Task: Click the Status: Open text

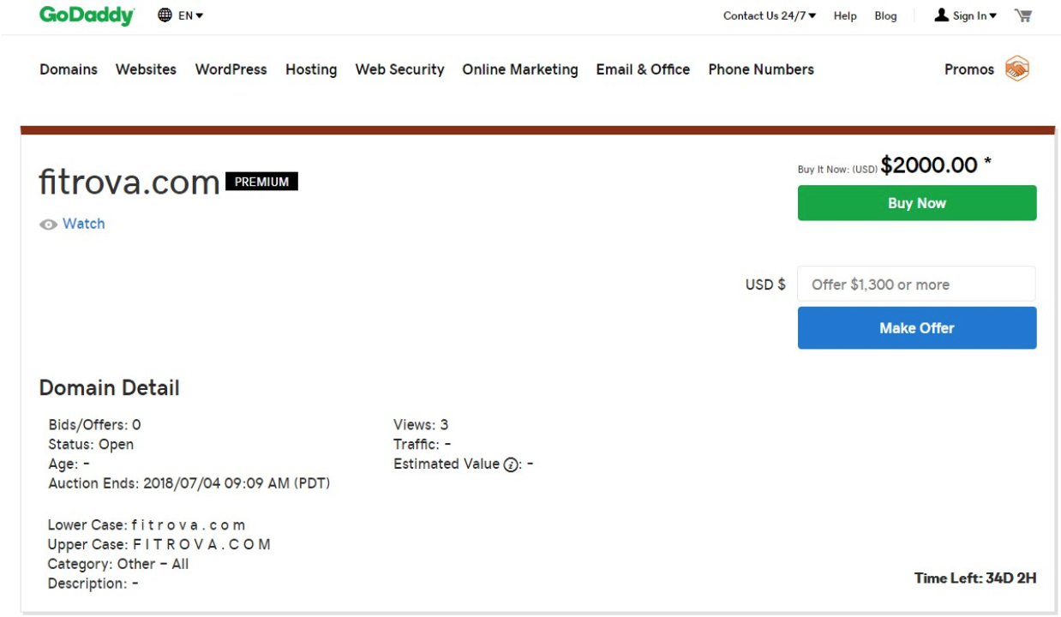Action: point(91,445)
